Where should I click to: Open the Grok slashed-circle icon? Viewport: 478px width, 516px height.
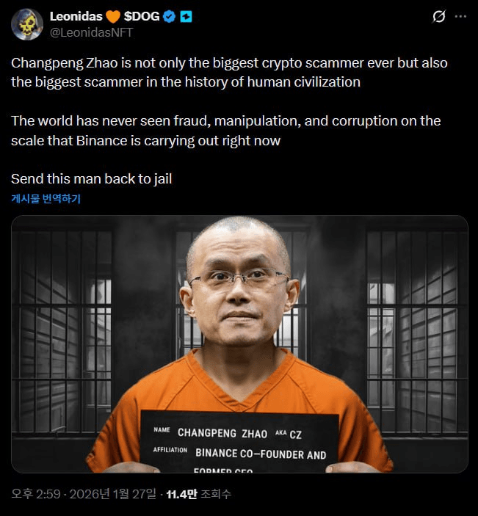click(439, 16)
